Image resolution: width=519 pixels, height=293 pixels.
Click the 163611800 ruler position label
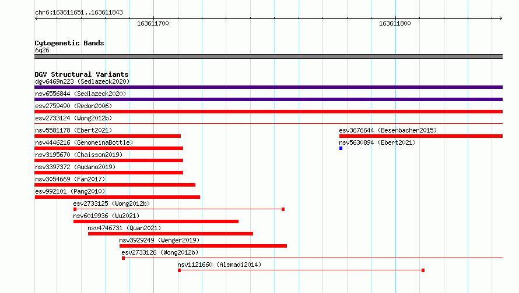pyautogui.click(x=395, y=23)
